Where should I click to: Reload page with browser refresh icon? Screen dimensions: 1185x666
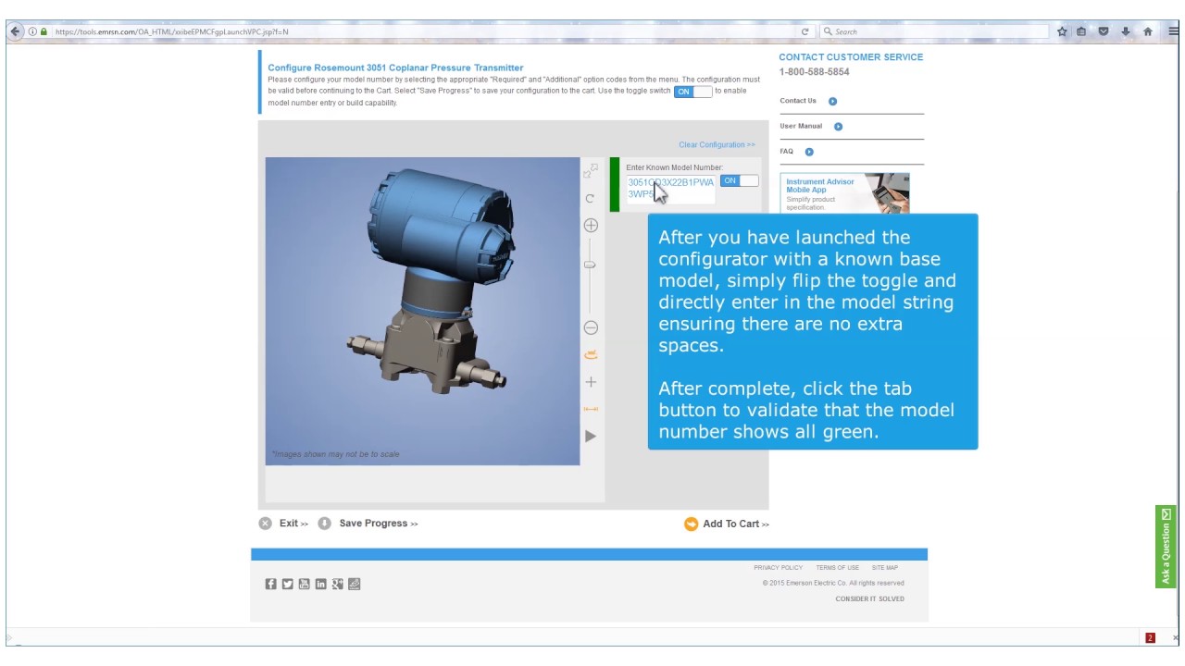[805, 31]
